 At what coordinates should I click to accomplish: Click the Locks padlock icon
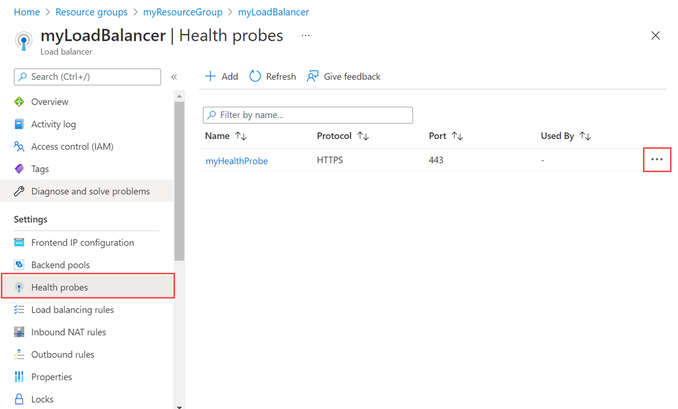tap(19, 399)
